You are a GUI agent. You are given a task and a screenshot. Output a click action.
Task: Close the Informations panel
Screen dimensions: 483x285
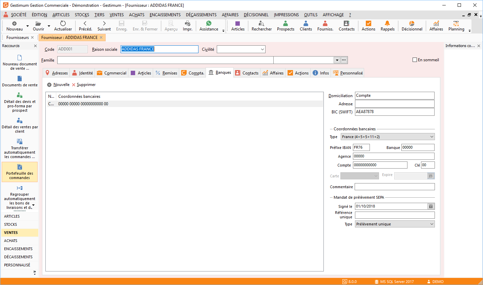[479, 46]
